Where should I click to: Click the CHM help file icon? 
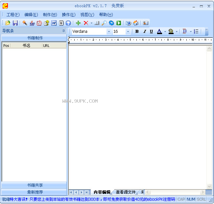tap(47, 23)
